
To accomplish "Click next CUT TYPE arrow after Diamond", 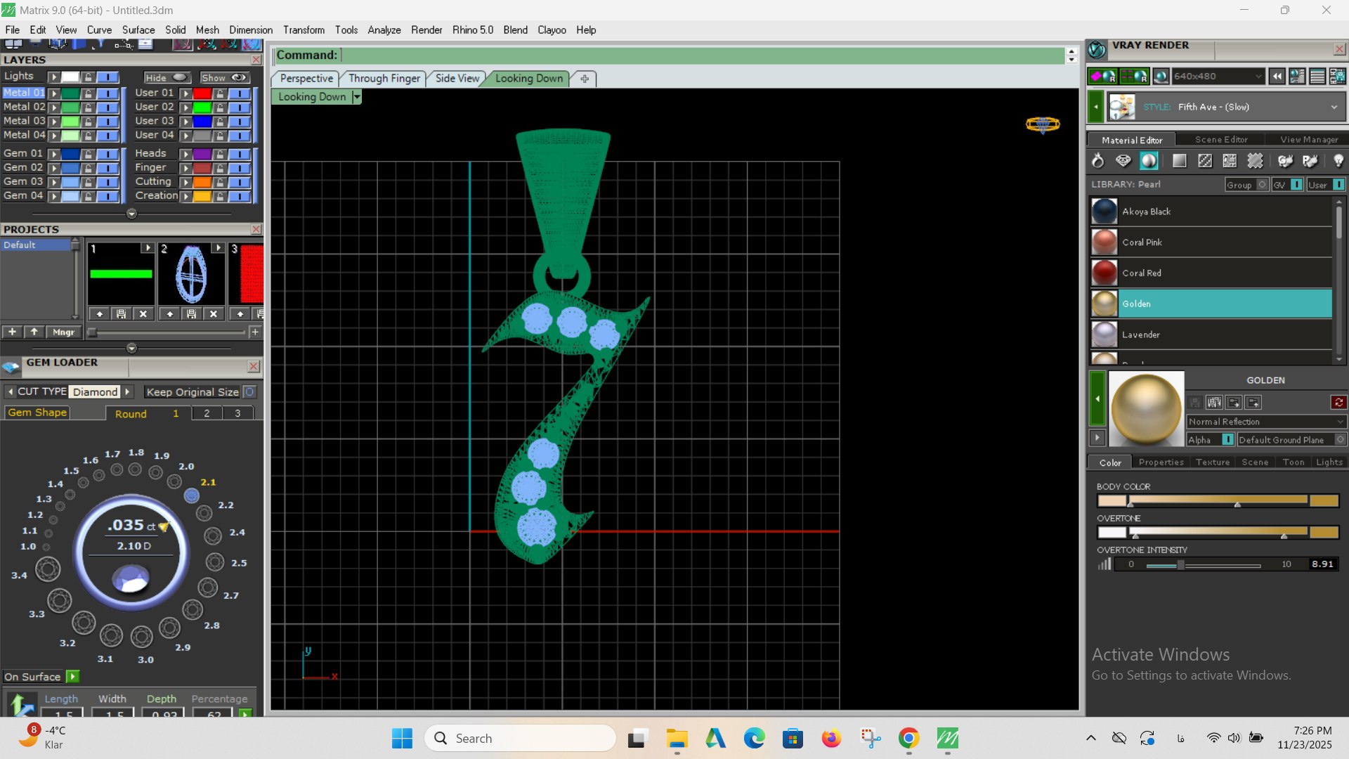I will point(127,391).
